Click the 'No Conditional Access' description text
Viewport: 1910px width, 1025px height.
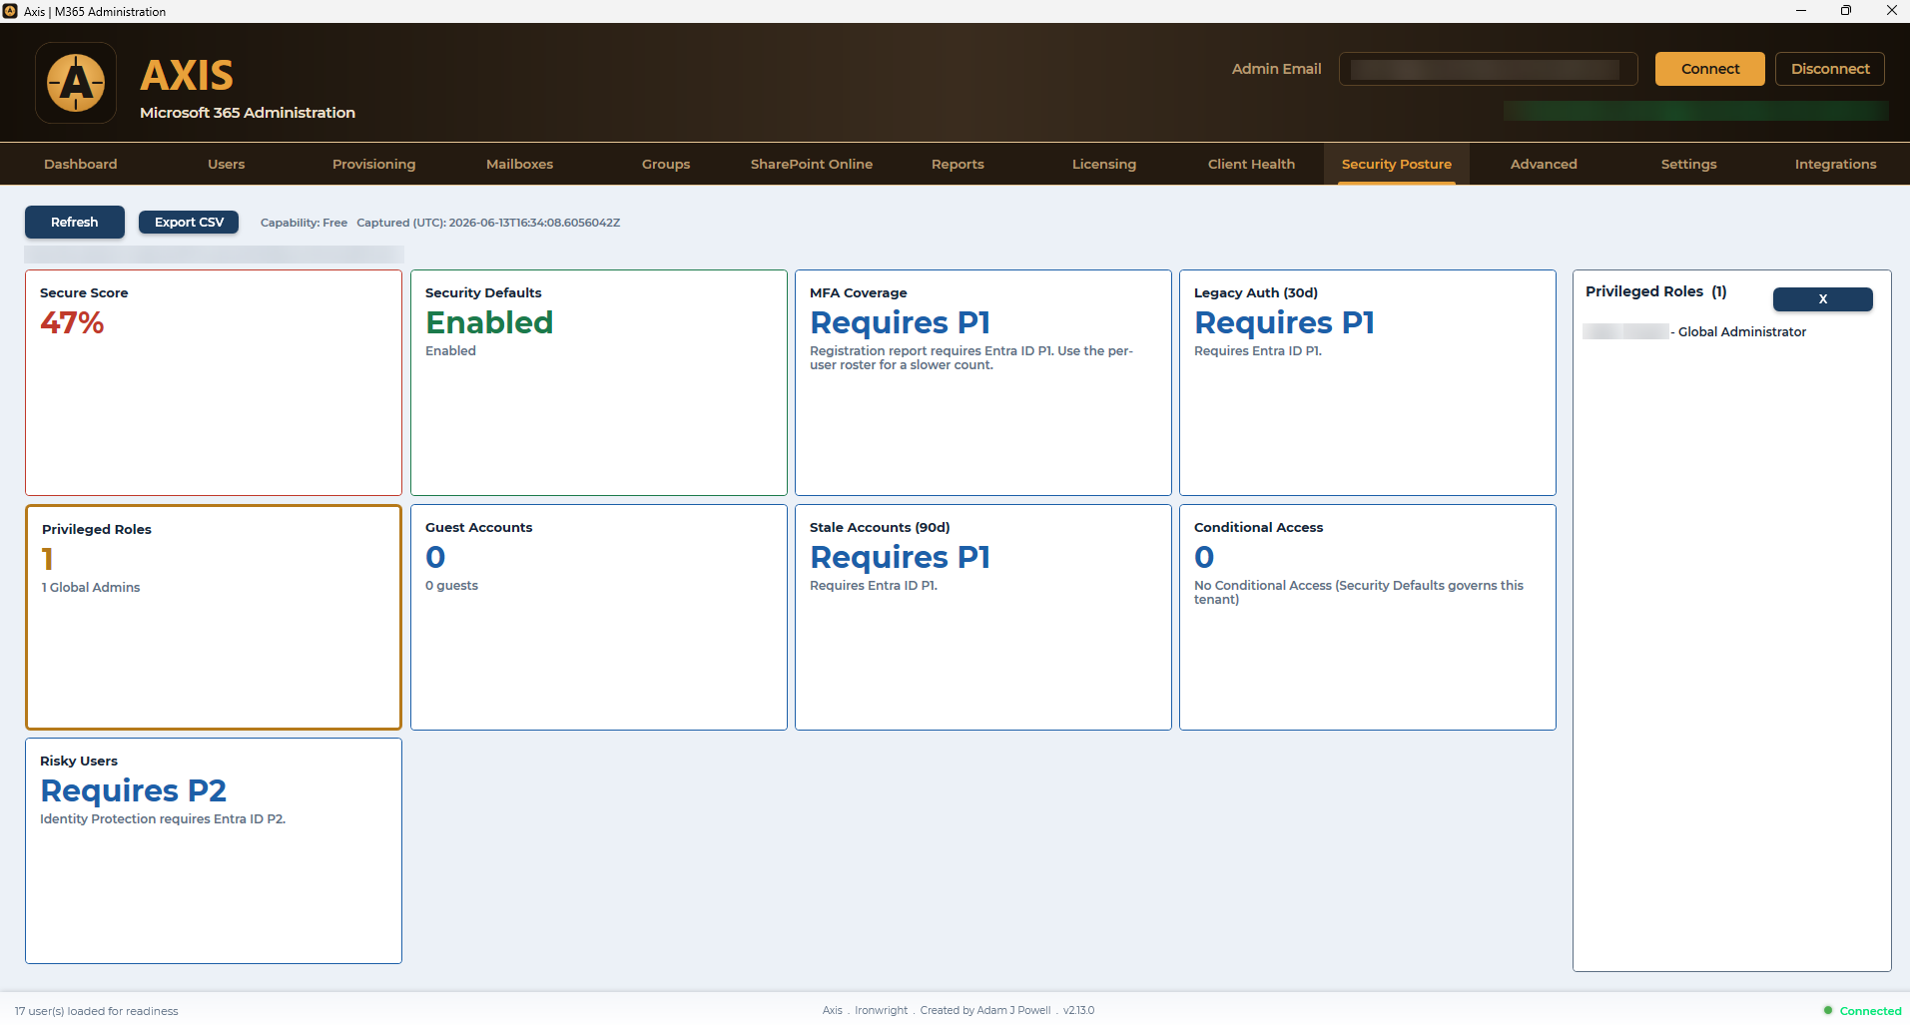[x=1359, y=592]
